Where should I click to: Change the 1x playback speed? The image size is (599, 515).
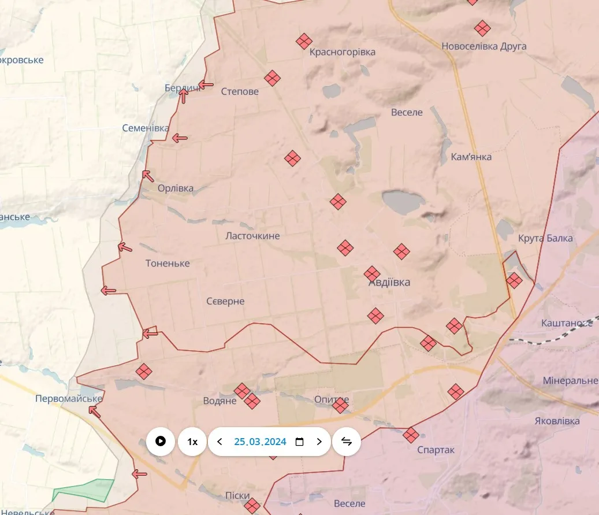click(192, 442)
